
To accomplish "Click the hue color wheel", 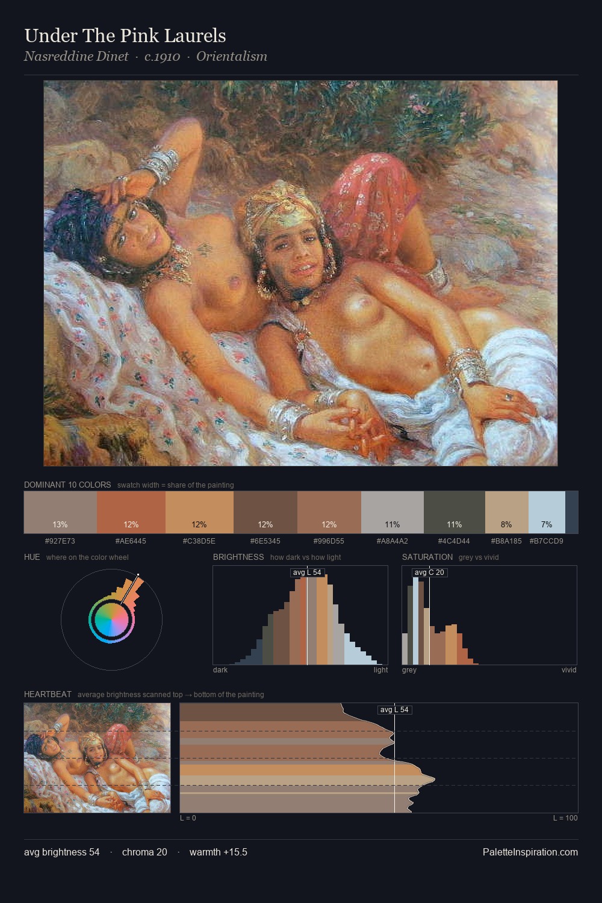I will pos(111,619).
